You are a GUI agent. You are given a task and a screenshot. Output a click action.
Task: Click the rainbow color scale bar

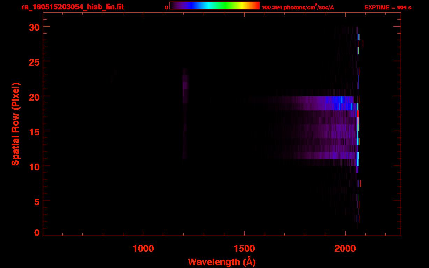coord(214,6)
